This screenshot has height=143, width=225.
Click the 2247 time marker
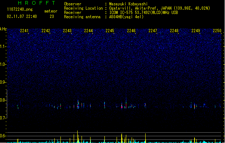coord(153,31)
